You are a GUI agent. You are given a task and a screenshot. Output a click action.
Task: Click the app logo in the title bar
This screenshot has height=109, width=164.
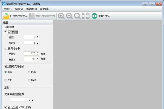4,4
